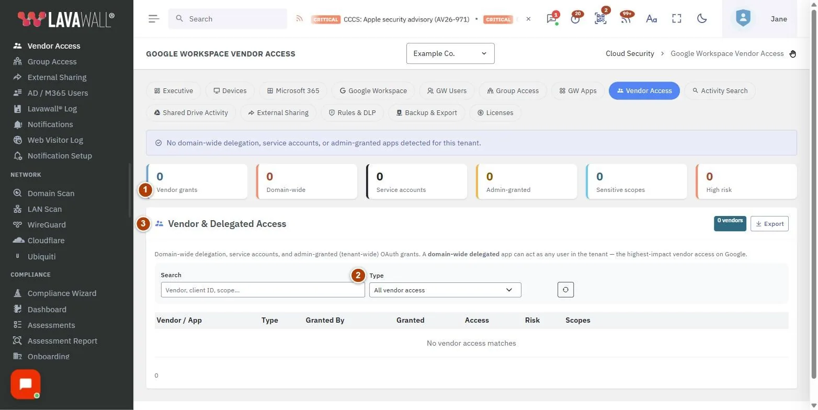Click the QR scan icon with 2 badge
This screenshot has height=410, width=818.
pyautogui.click(x=600, y=19)
